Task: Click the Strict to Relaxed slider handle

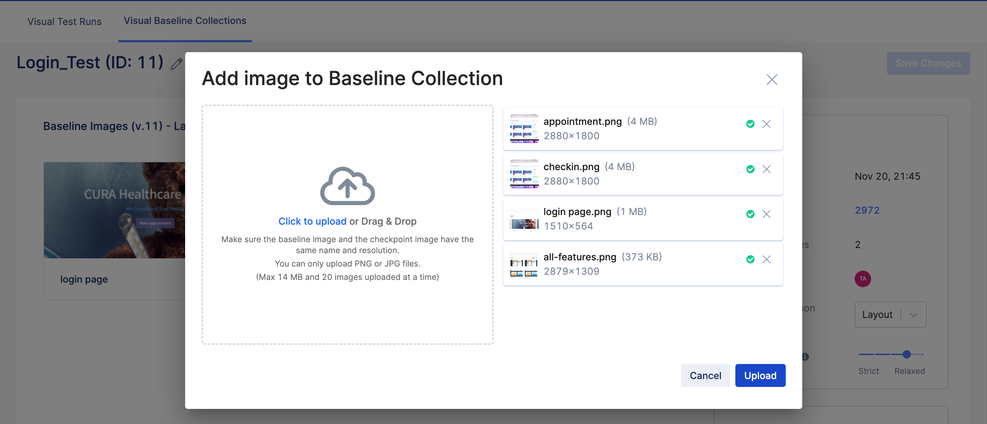Action: tap(906, 354)
